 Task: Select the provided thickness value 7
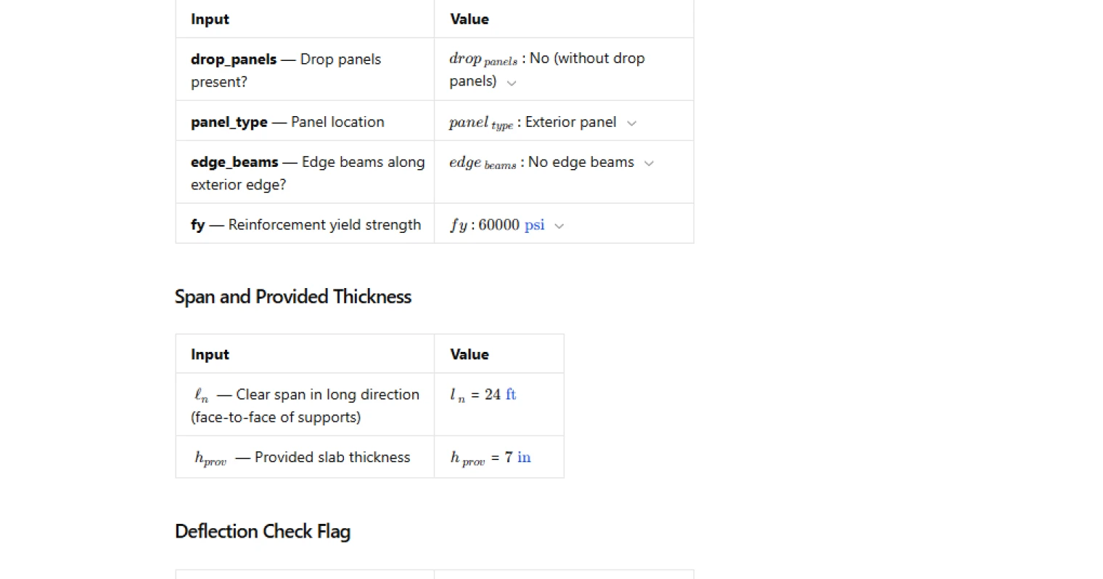[x=509, y=457]
